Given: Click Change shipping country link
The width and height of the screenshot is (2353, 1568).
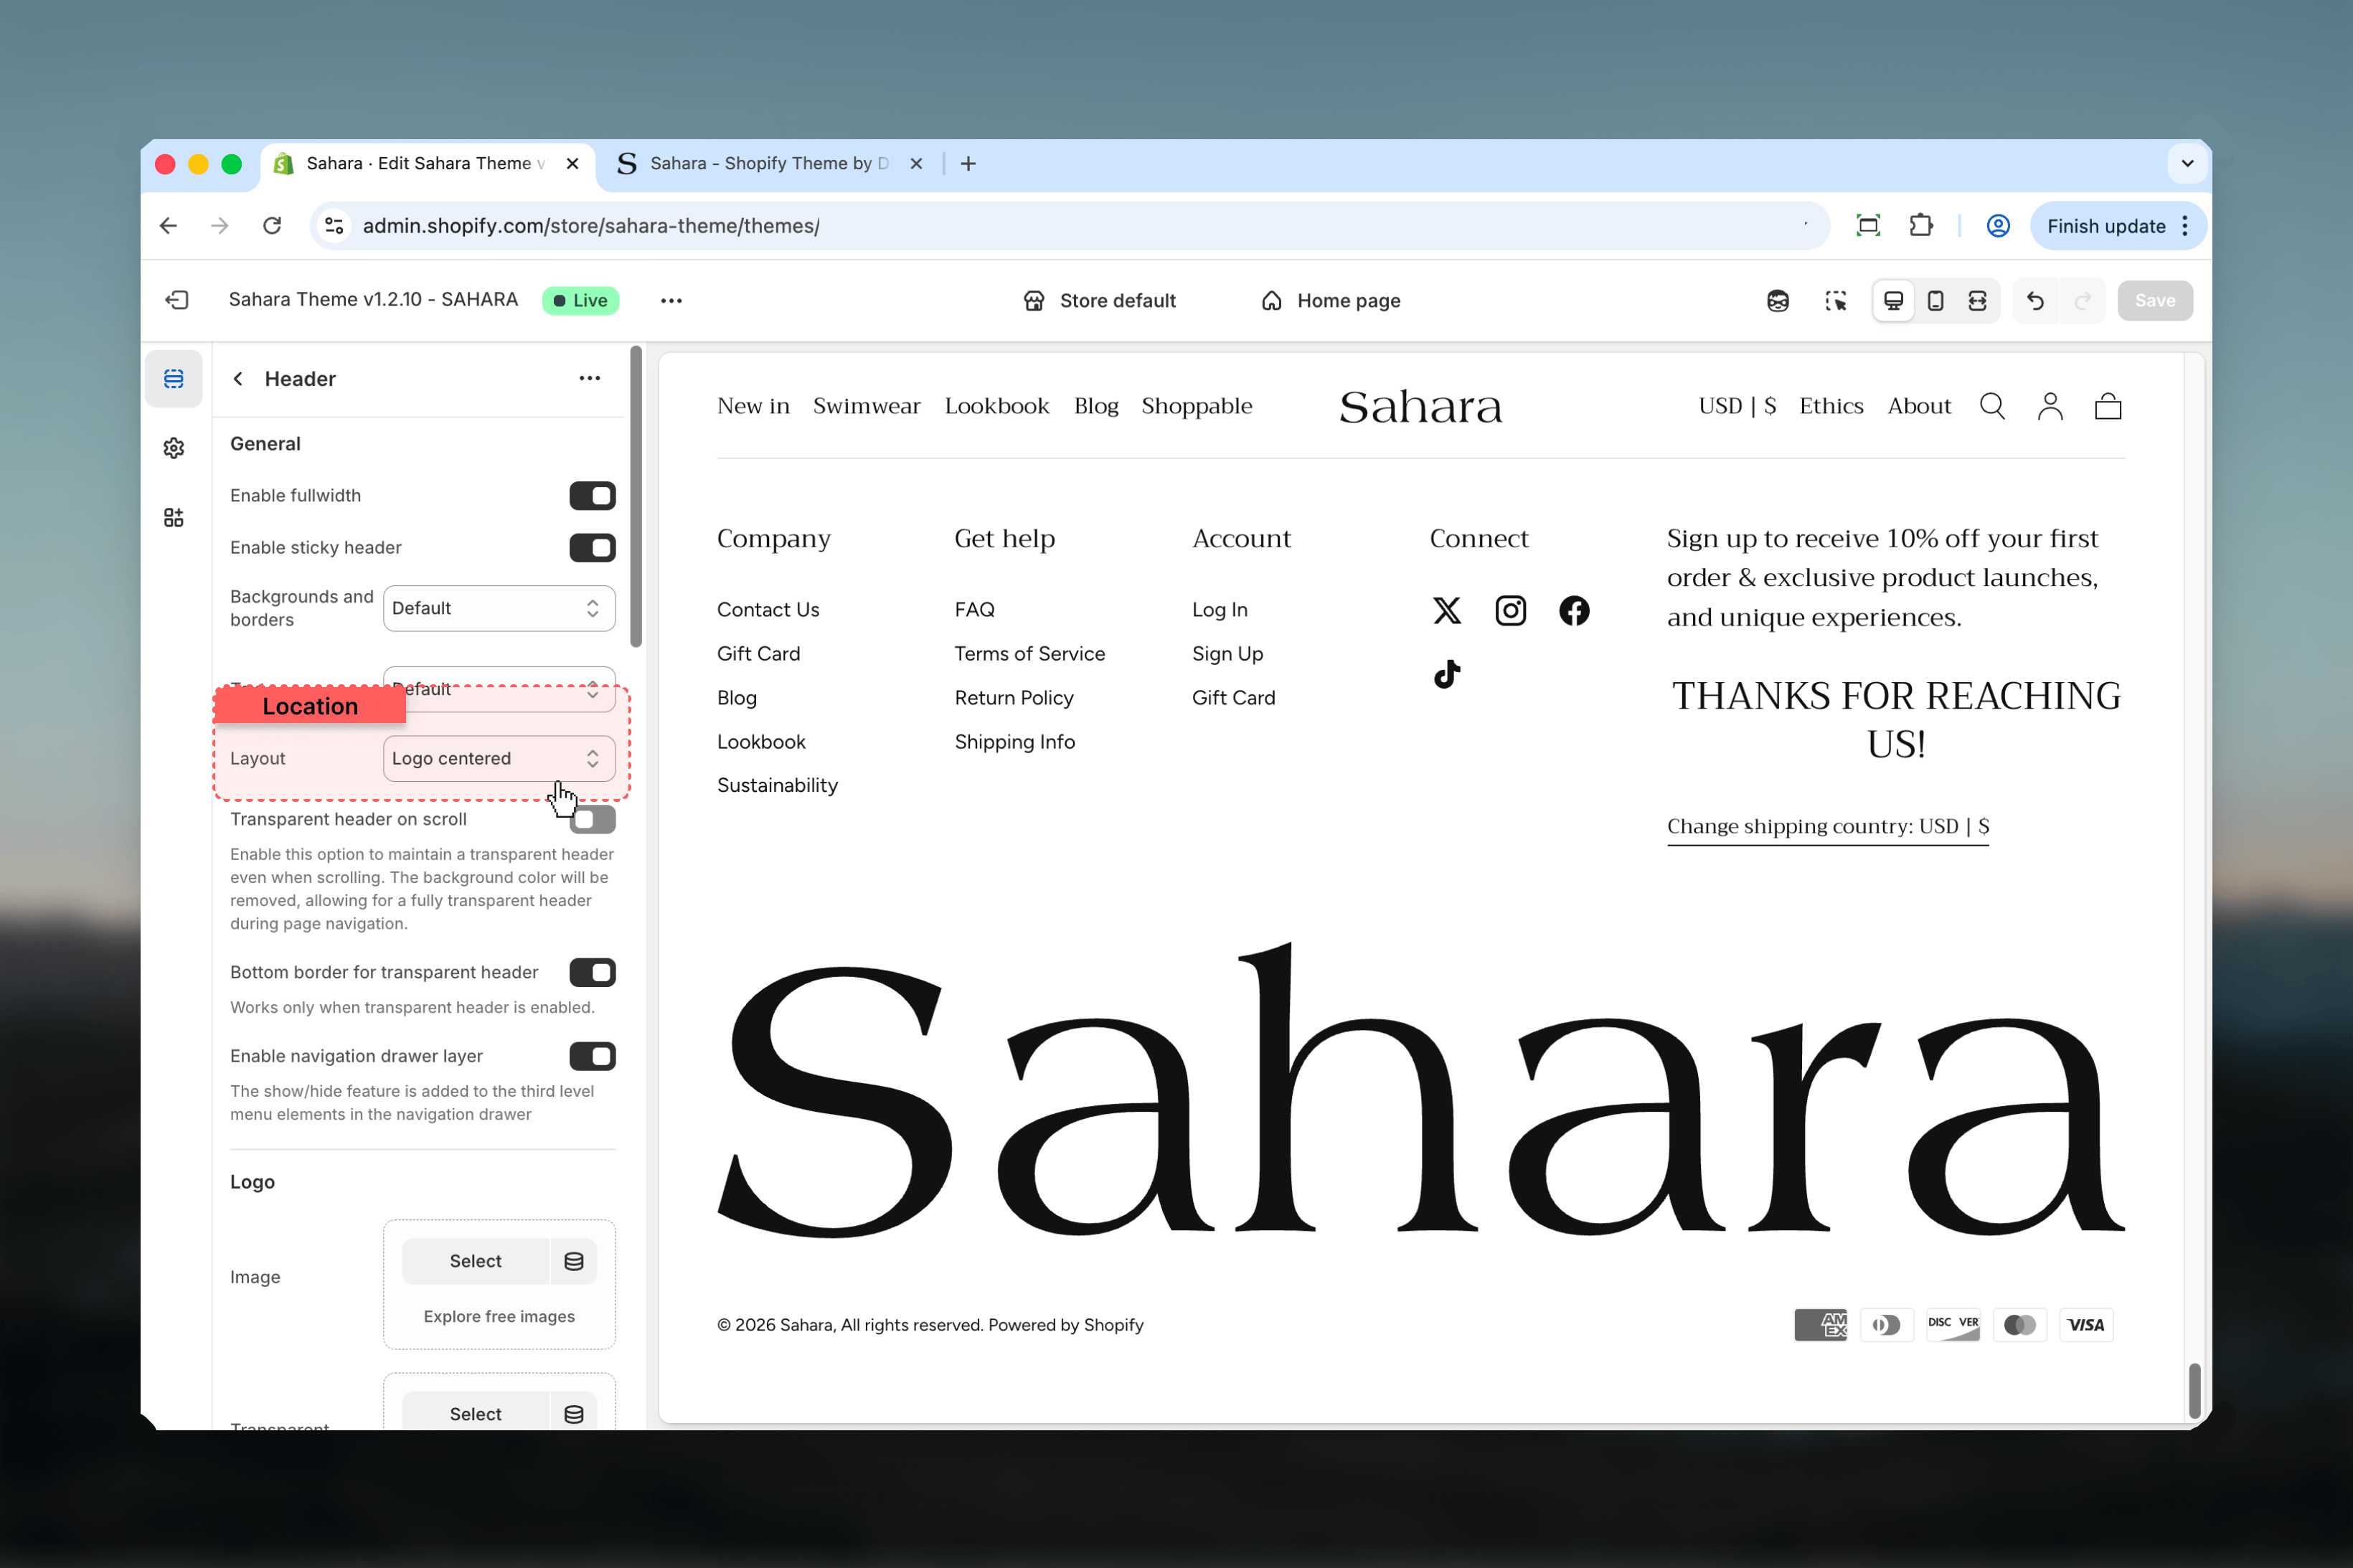Looking at the screenshot, I should [1827, 826].
